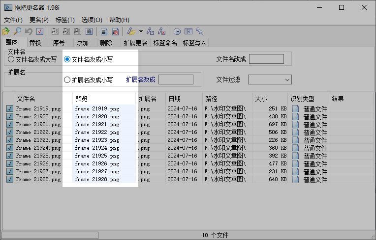This screenshot has width=376, height=240.
Task: Uncheck the Frame 21927.png row checkbox
Action: (9, 171)
